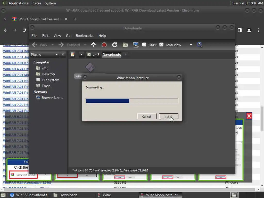Click the Search magnifier icon in toolbar
The image size is (264, 198).
pos(200,45)
